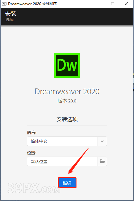134x201 pixels.
Task: Close the Dreamweaver 2020 安装程序 window
Action: tap(126, 4)
